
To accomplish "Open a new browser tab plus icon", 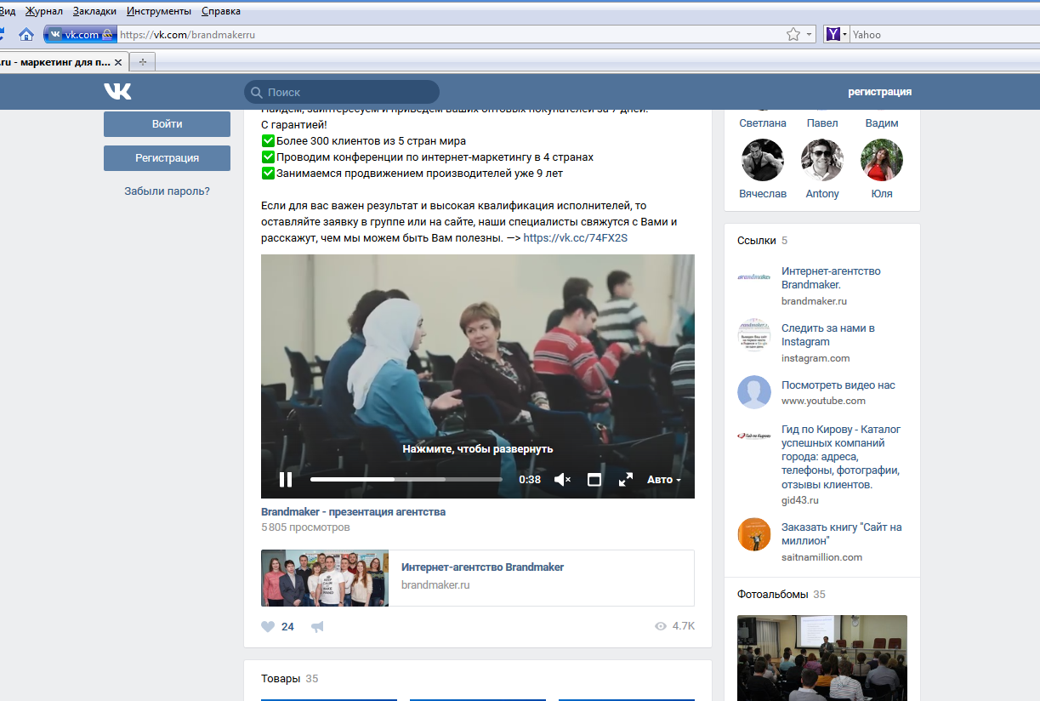I will pos(142,62).
